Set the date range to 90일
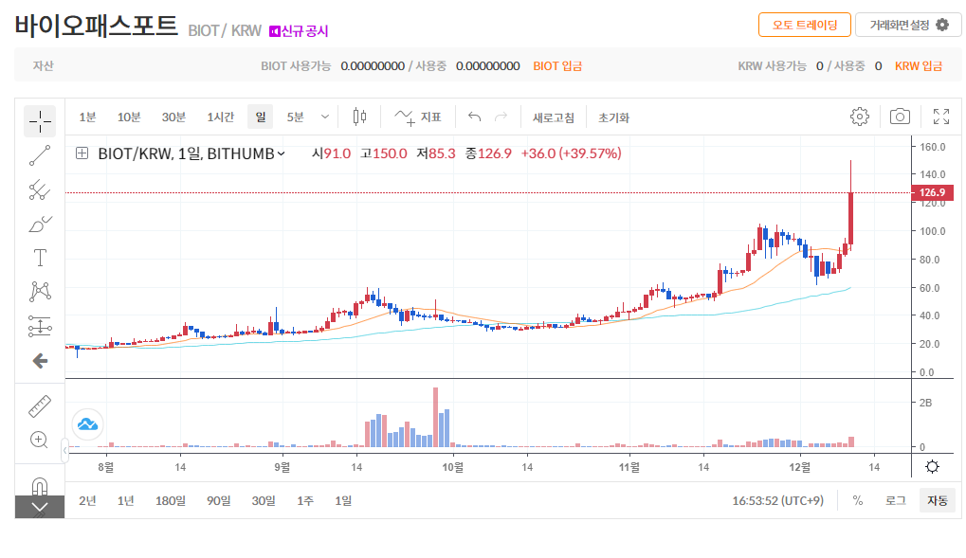Image resolution: width=966 pixels, height=558 pixels. [219, 501]
